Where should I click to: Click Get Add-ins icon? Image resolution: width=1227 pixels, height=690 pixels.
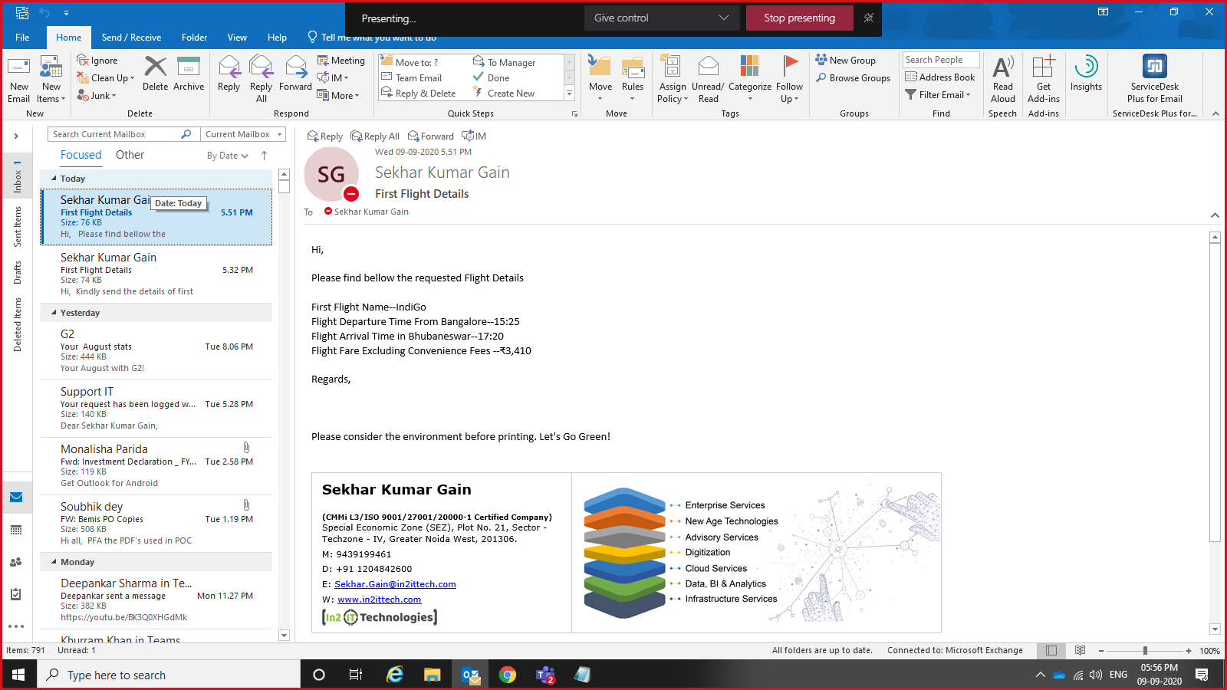tap(1044, 67)
